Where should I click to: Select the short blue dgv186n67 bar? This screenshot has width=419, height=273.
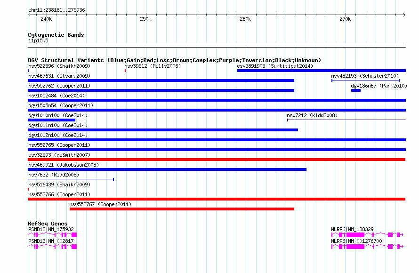[356, 90]
